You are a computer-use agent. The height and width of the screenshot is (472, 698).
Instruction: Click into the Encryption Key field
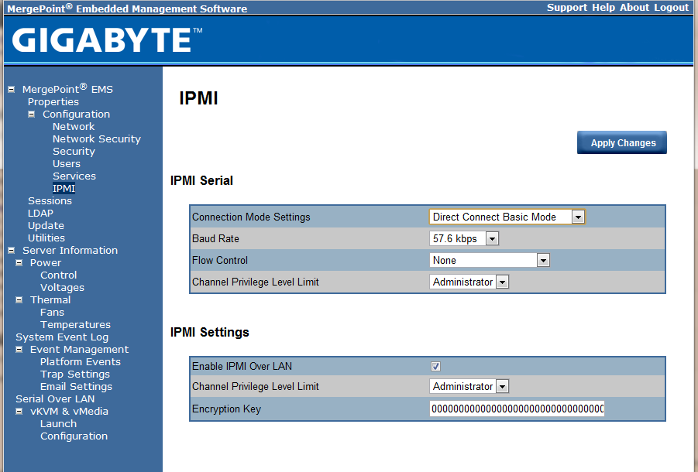click(517, 409)
